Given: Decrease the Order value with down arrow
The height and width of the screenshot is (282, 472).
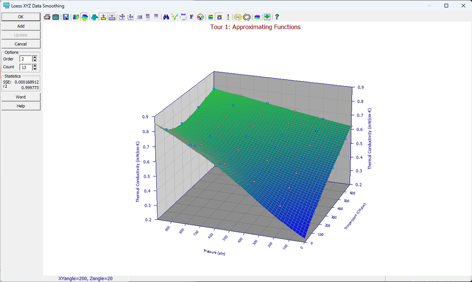Looking at the screenshot, I should 35,61.
